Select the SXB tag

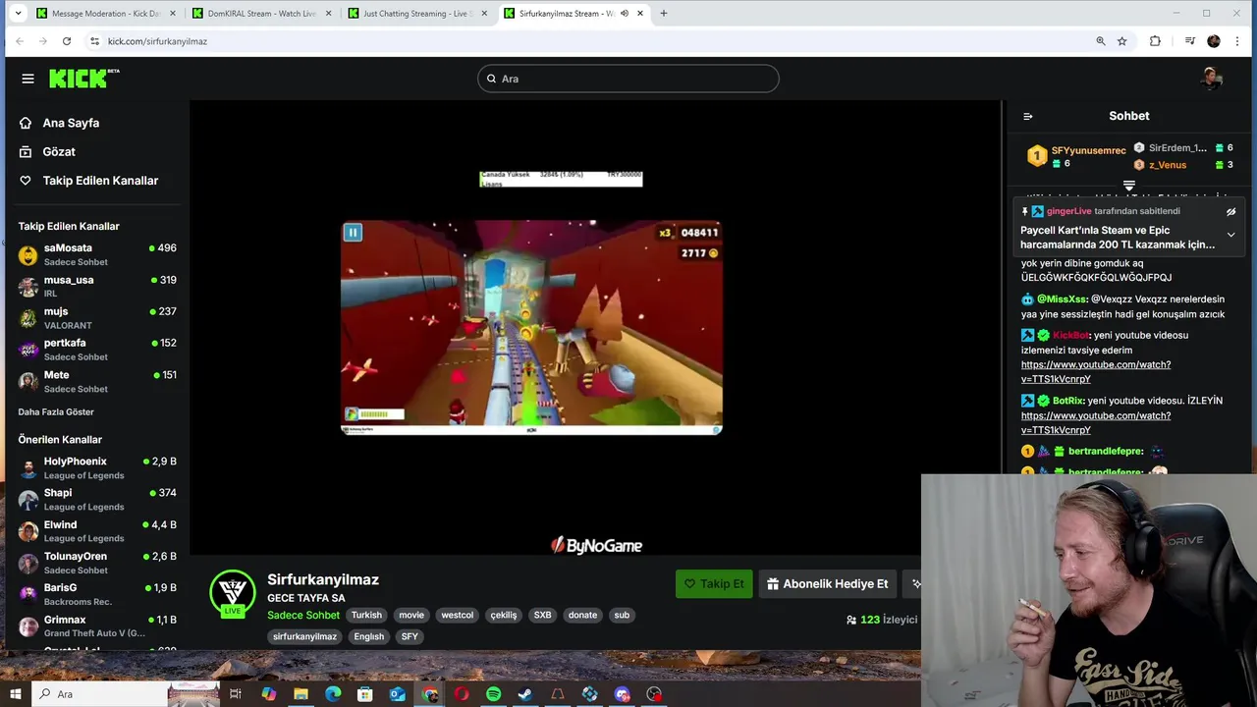tap(543, 615)
